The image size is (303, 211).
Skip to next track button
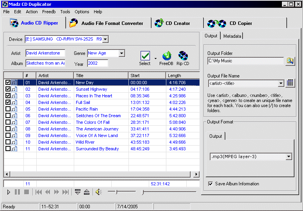point(66,192)
